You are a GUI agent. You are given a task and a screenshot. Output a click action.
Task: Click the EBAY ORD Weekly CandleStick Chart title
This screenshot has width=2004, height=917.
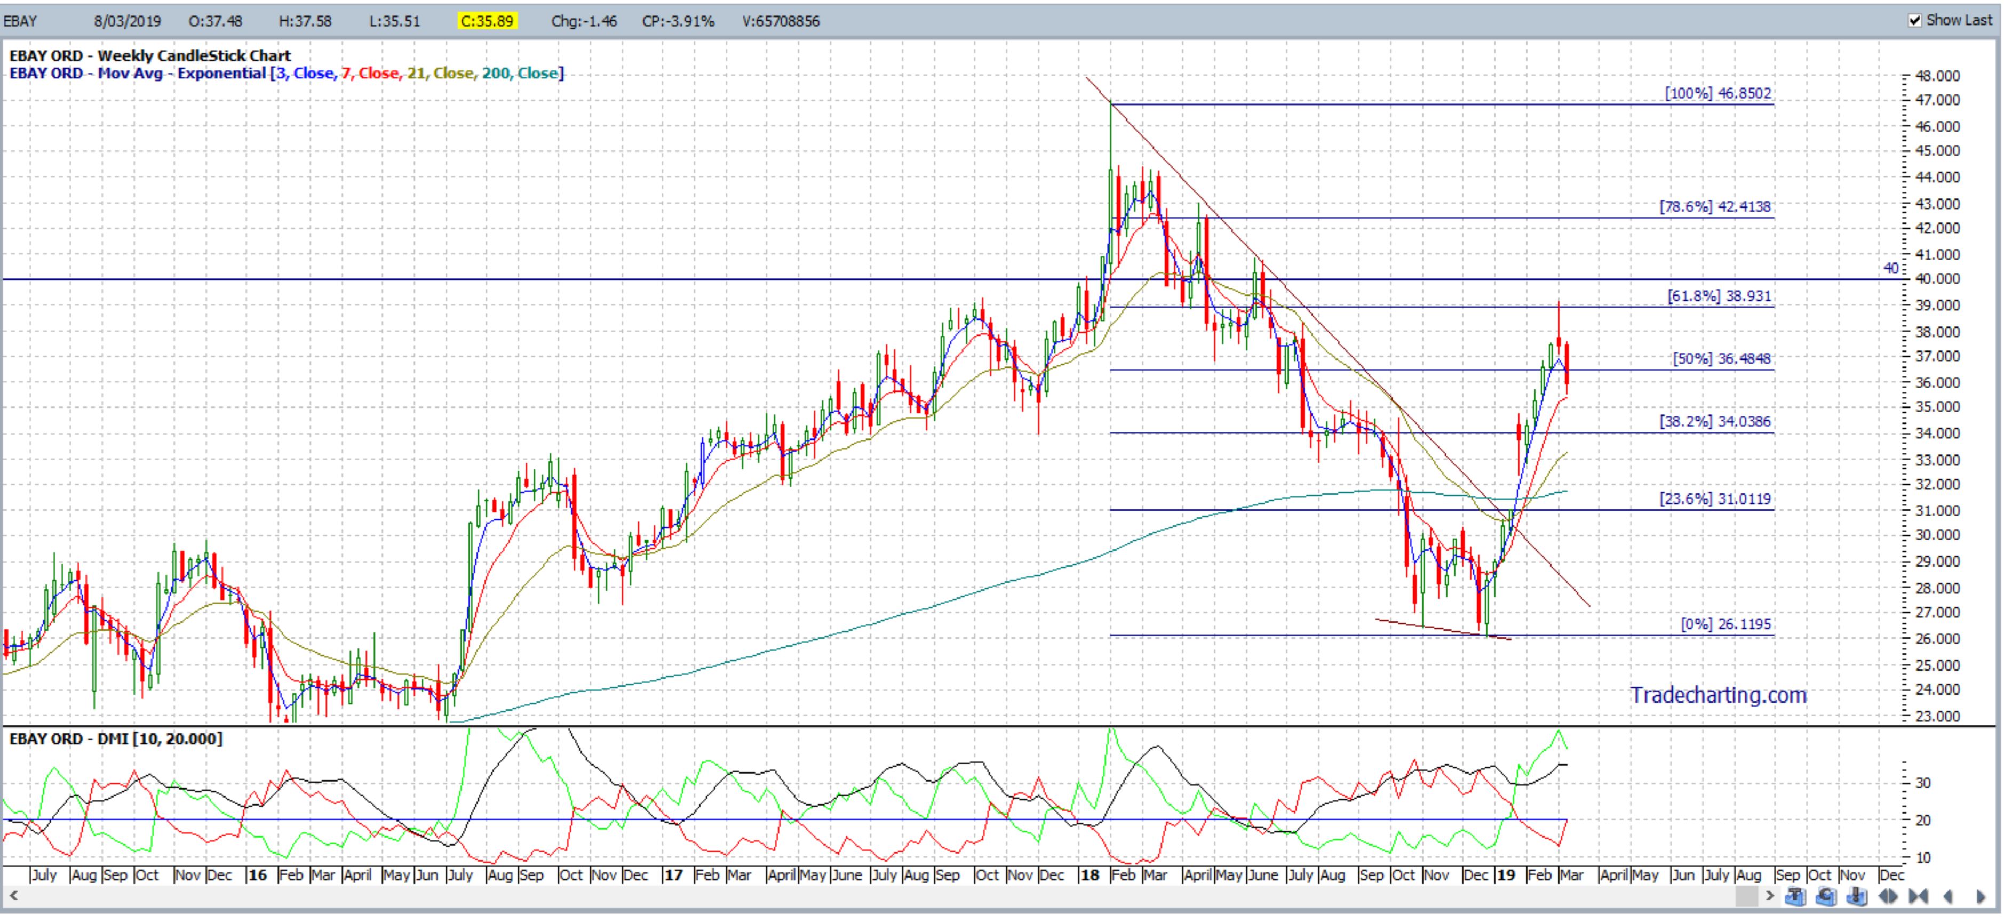(150, 55)
